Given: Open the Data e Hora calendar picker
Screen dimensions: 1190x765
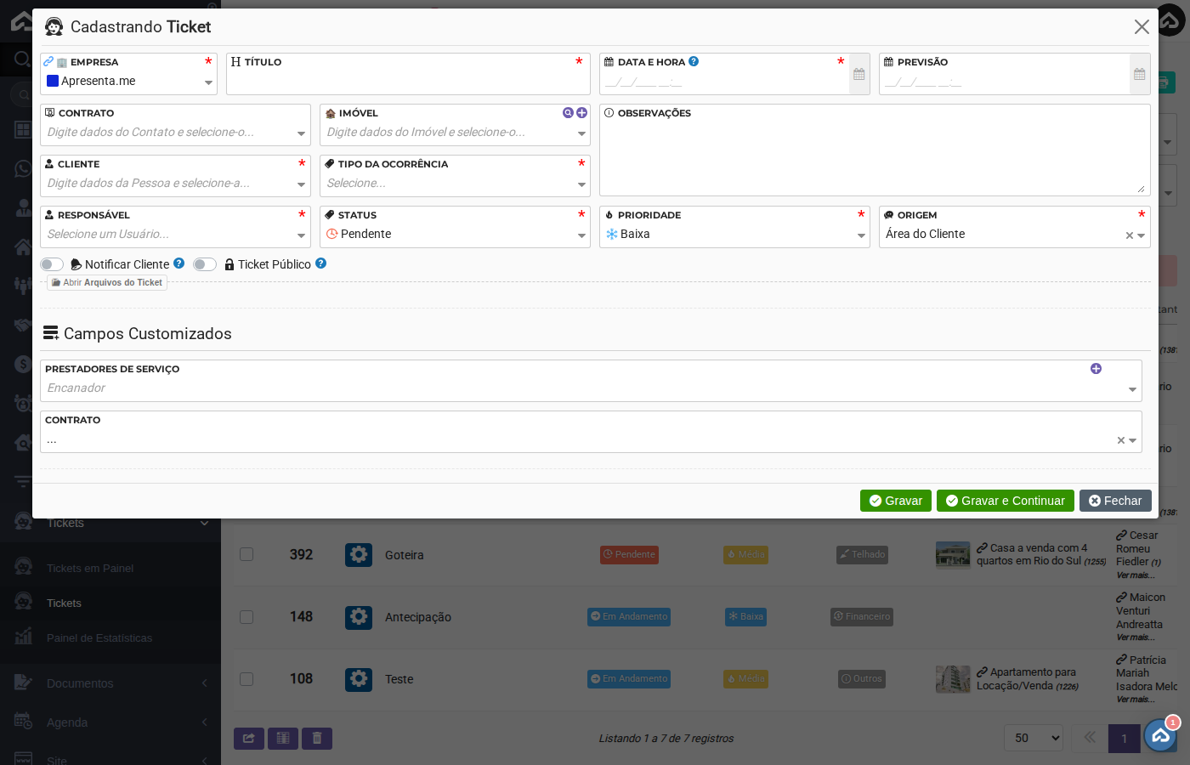Looking at the screenshot, I should click(x=859, y=74).
